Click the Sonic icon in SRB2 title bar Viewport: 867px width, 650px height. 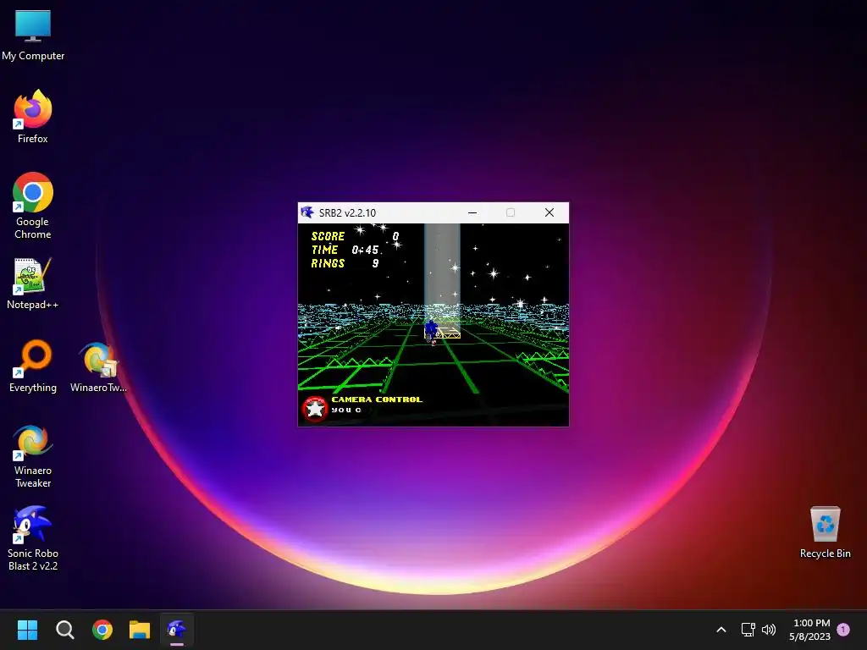[x=307, y=212]
